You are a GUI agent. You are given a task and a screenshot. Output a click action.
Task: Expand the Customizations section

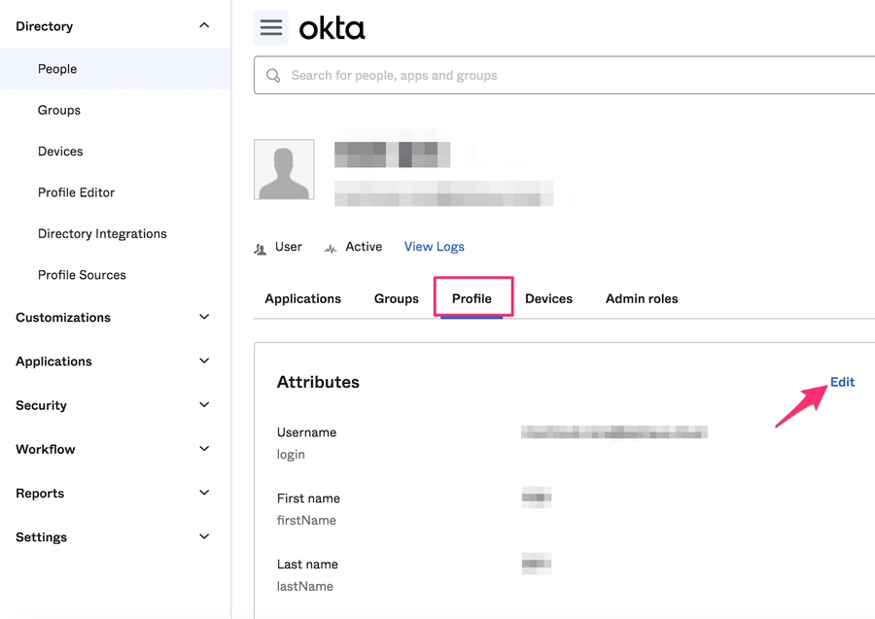click(x=204, y=318)
